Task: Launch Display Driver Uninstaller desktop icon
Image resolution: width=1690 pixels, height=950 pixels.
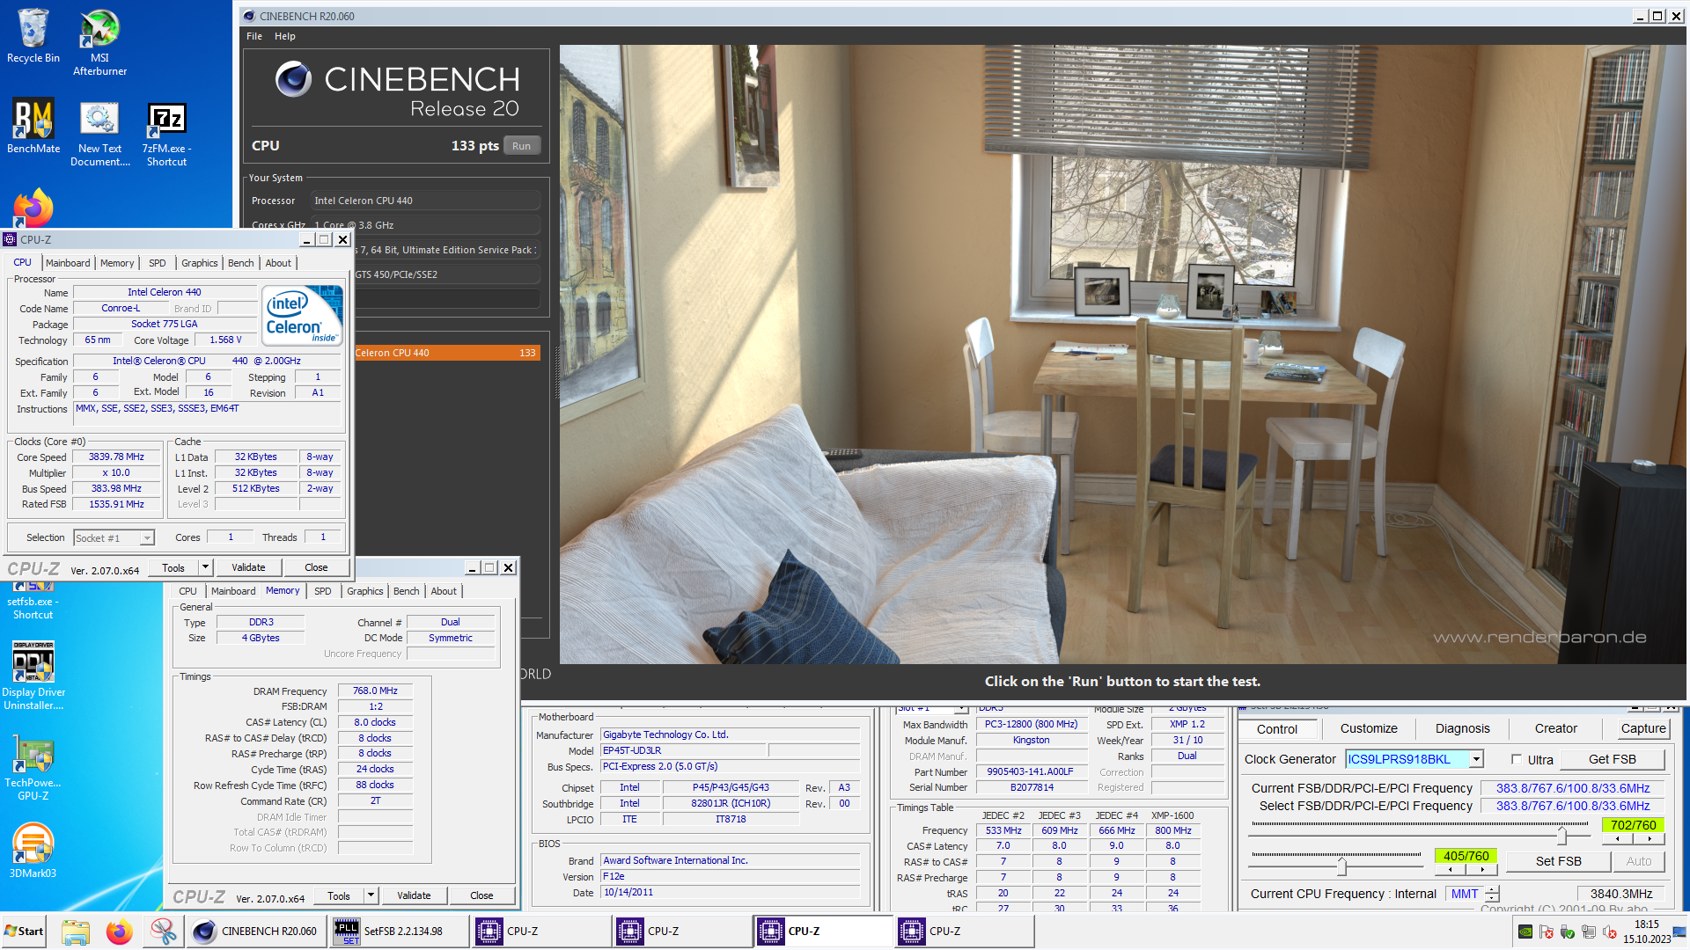Action: (x=33, y=676)
